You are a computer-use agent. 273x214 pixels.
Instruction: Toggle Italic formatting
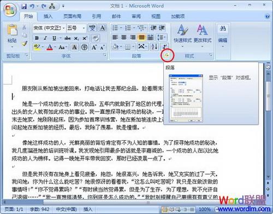tap(45, 38)
